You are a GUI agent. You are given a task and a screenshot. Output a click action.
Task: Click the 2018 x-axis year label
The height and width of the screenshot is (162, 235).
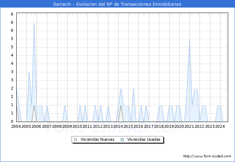tap(159, 126)
